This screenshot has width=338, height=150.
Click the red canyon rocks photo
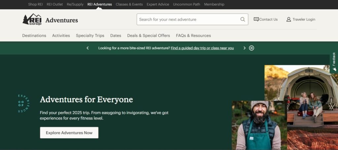point(313,139)
